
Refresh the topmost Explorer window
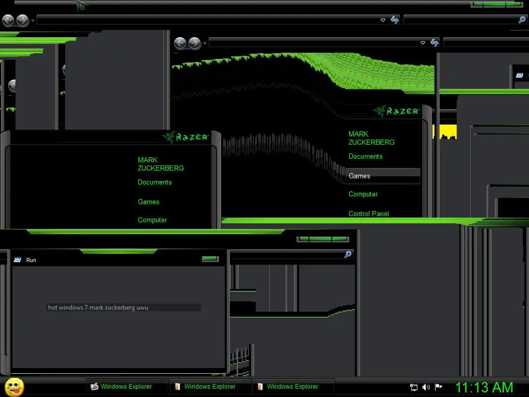tap(395, 20)
